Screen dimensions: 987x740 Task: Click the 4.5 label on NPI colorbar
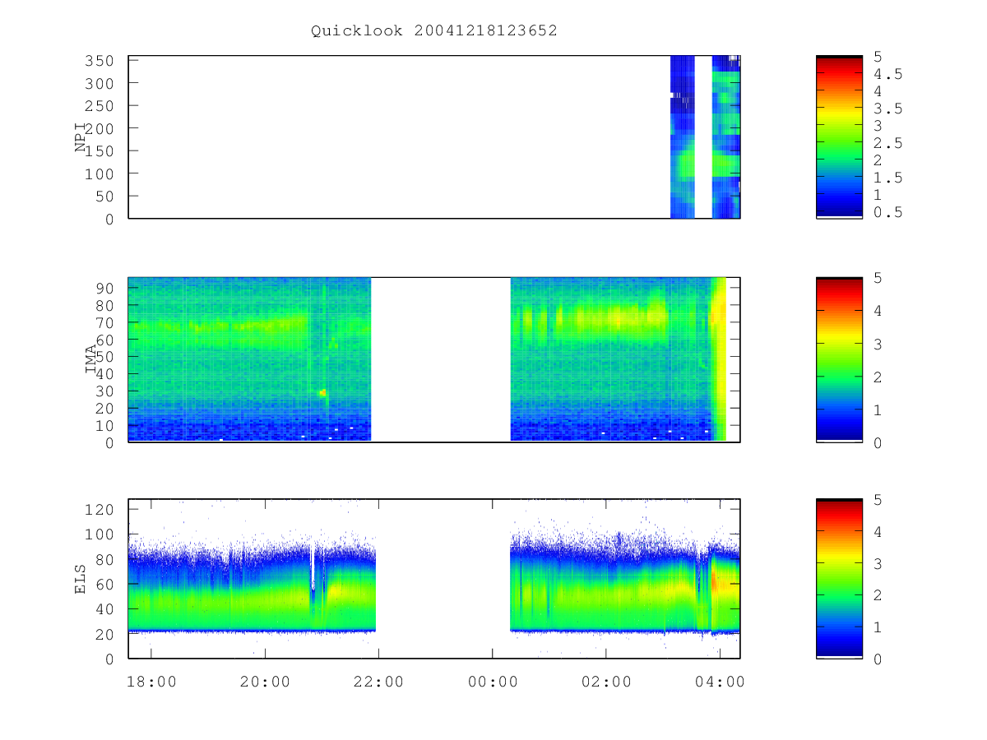point(888,73)
